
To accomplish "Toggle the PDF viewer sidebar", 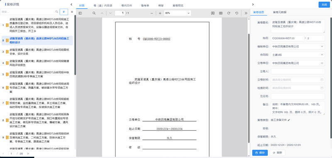I will (x=80, y=13).
